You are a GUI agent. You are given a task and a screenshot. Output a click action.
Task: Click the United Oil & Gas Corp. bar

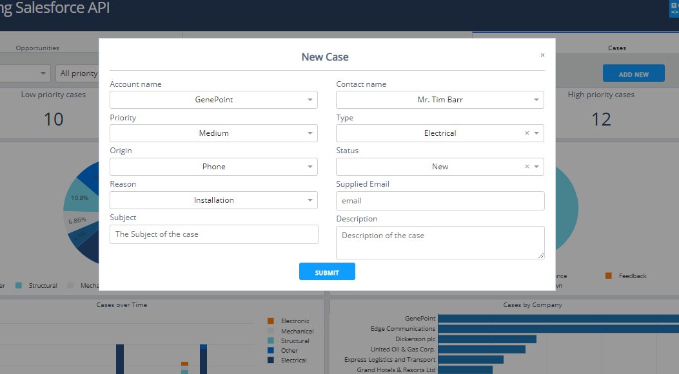tap(482, 350)
